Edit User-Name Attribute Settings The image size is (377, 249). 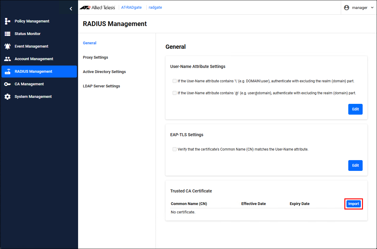355,109
